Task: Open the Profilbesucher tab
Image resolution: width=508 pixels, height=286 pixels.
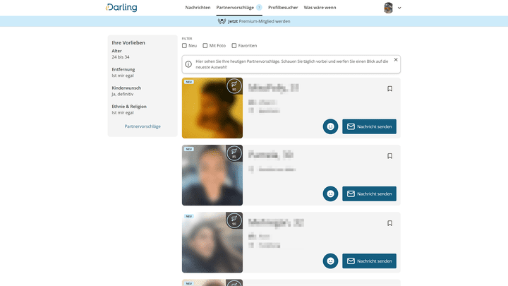Action: [283, 8]
